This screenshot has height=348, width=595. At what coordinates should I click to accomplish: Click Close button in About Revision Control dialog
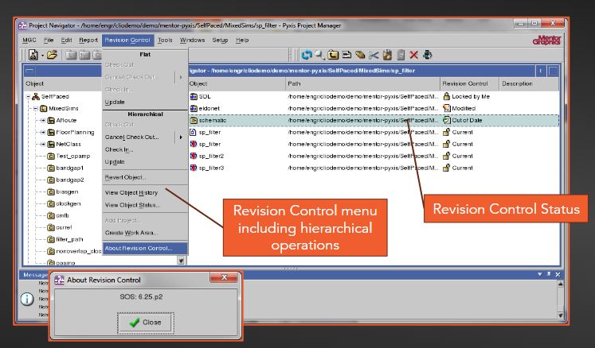coord(145,323)
